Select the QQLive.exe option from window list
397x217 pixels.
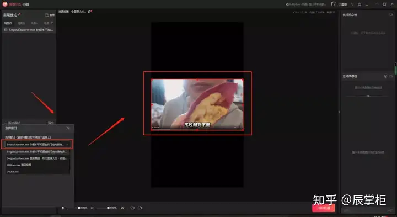(37, 165)
